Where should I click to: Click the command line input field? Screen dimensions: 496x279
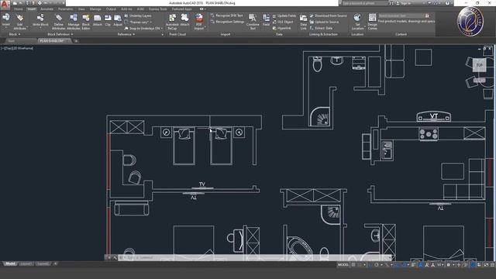tap(253, 258)
